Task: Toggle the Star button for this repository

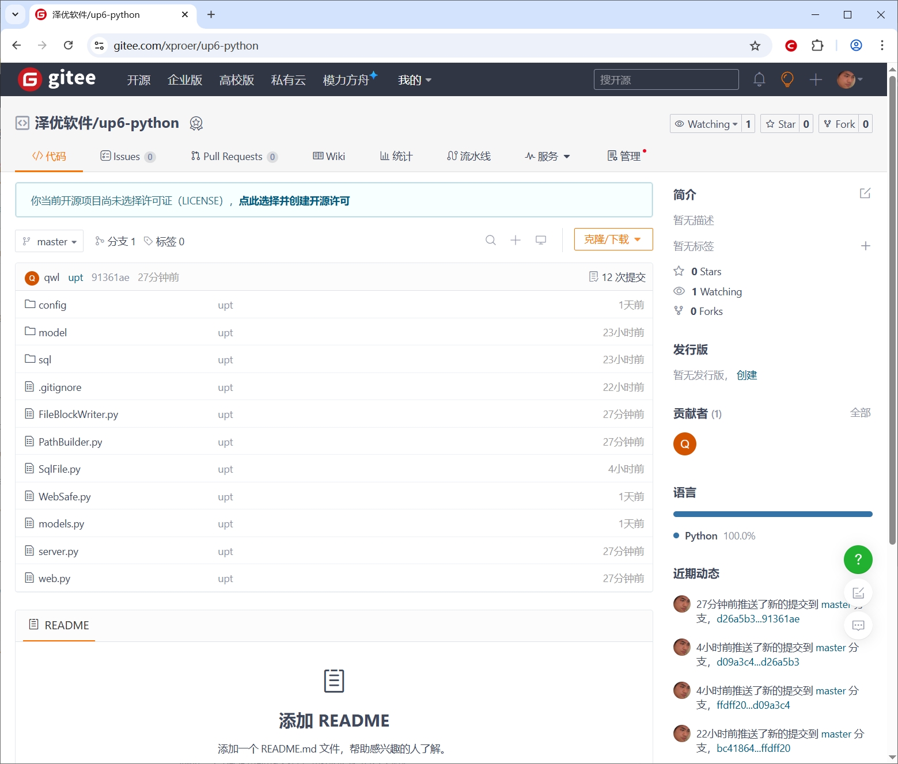Action: click(780, 124)
